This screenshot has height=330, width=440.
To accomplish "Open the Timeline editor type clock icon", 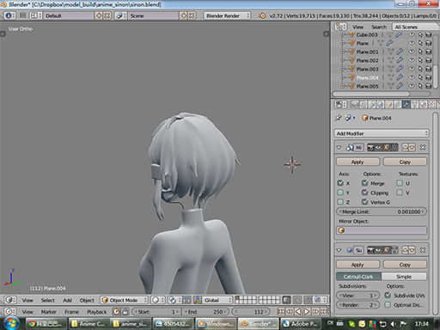I will [10, 311].
